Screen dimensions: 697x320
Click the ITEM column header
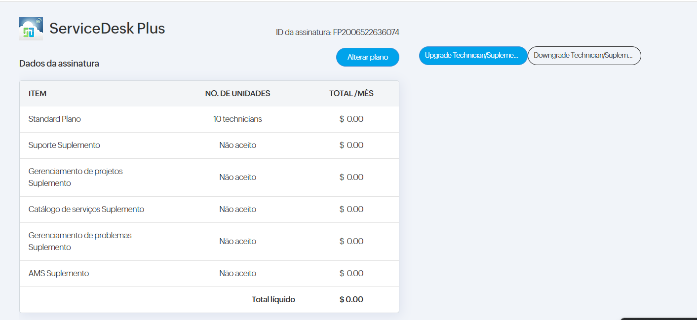pyautogui.click(x=38, y=94)
